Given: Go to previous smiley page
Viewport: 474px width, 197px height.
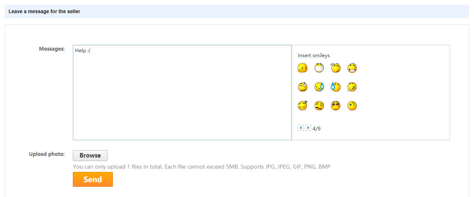Looking at the screenshot, I should (x=301, y=128).
